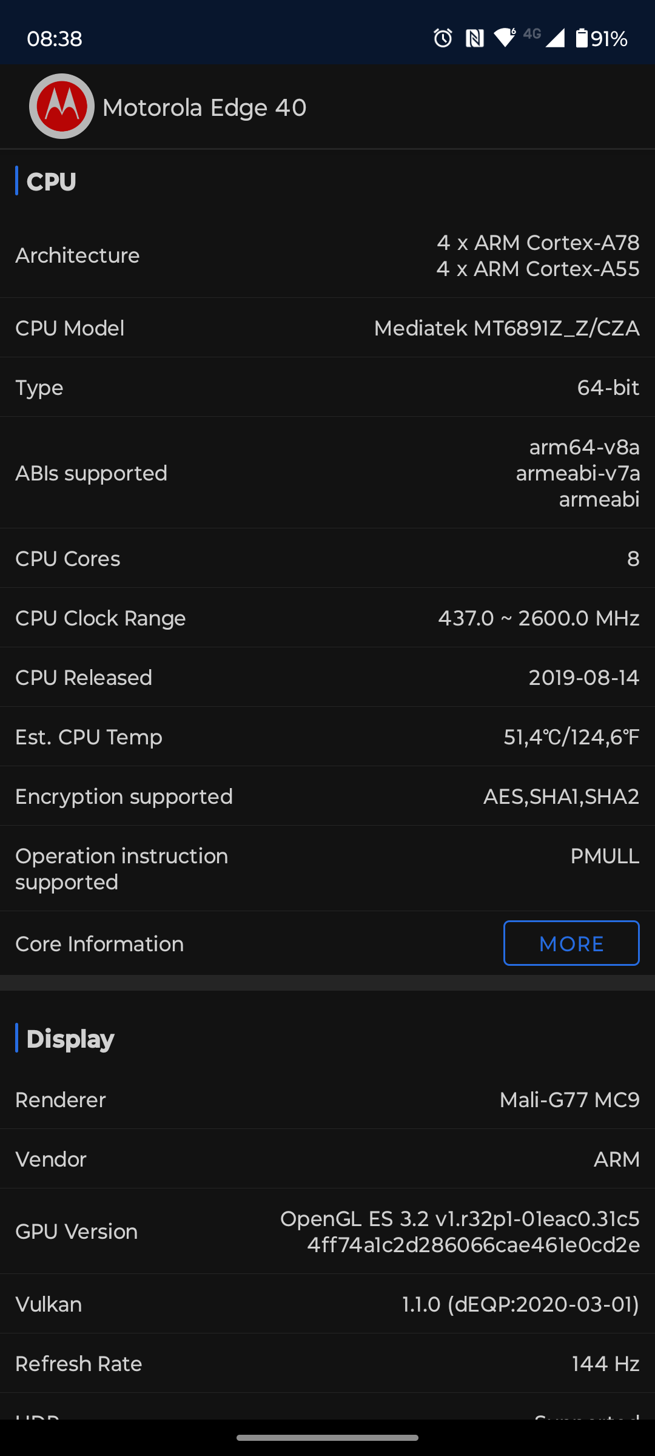Image resolution: width=655 pixels, height=1456 pixels.
Task: Tap the Wi-Fi signal status icon
Action: click(505, 38)
